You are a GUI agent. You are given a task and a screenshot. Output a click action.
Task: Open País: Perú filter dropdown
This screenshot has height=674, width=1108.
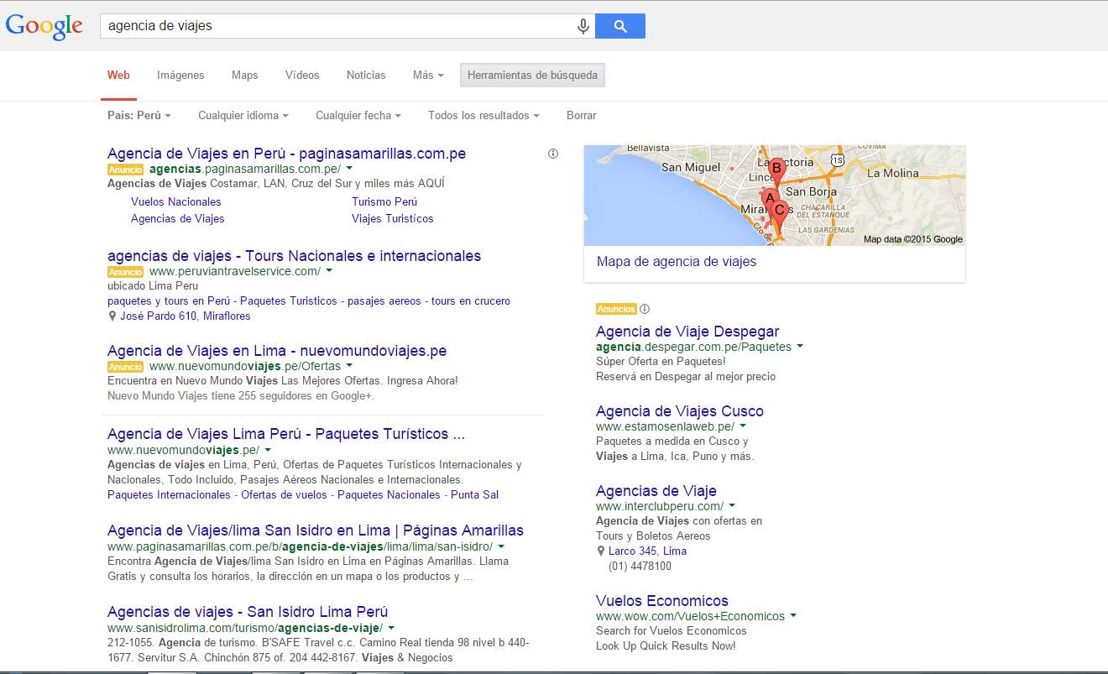[x=139, y=115]
